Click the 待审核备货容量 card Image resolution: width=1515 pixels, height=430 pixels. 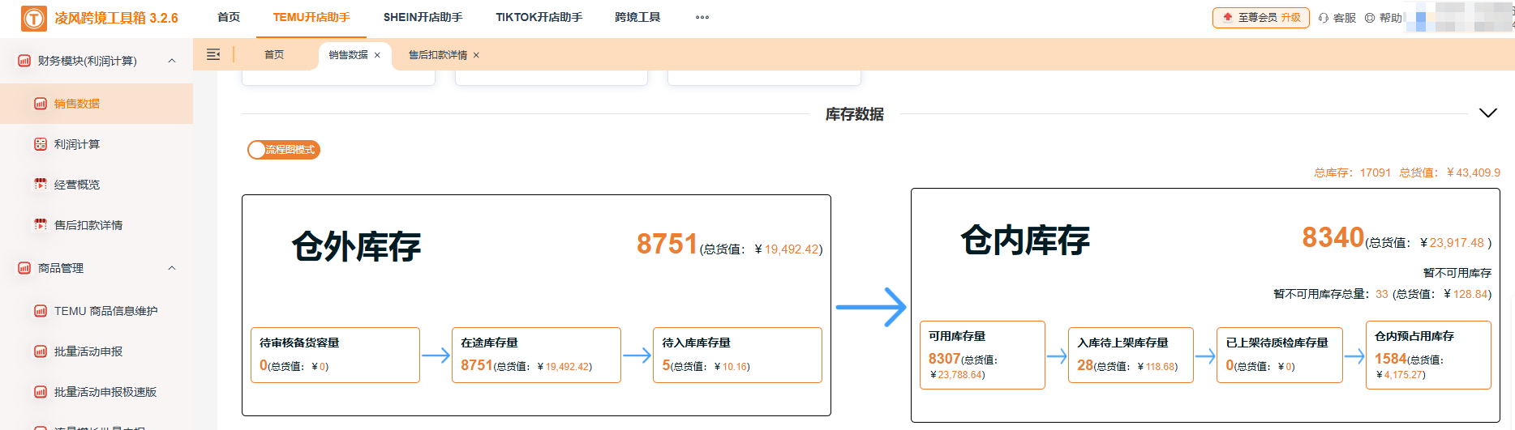pos(335,355)
